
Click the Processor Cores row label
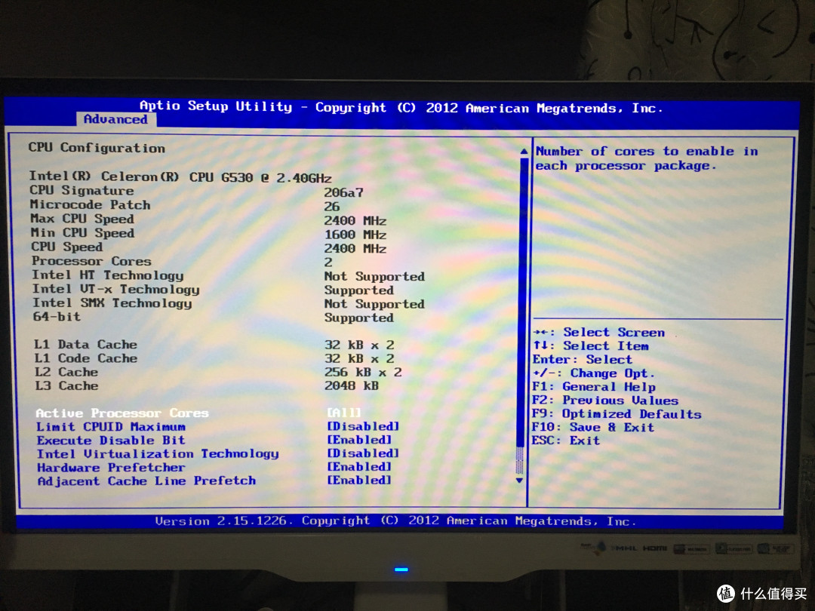pyautogui.click(x=91, y=261)
